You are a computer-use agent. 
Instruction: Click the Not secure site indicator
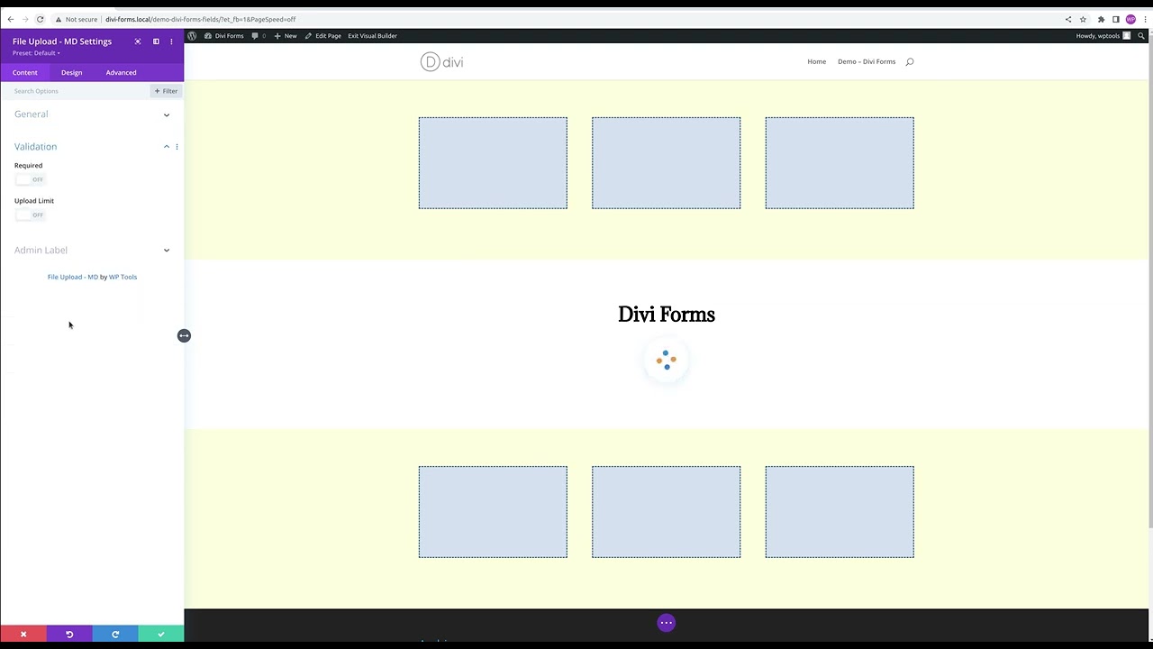(76, 19)
